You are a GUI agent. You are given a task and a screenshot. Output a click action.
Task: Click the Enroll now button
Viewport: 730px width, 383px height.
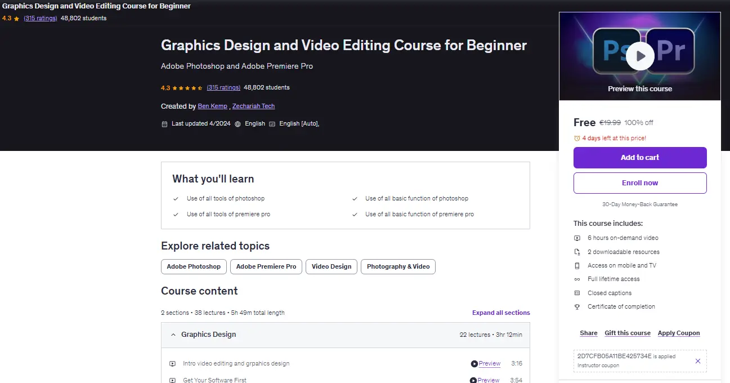pyautogui.click(x=640, y=183)
